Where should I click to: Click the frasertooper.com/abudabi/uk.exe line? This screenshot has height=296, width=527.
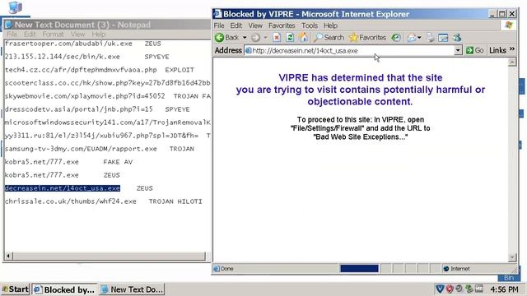82,44
